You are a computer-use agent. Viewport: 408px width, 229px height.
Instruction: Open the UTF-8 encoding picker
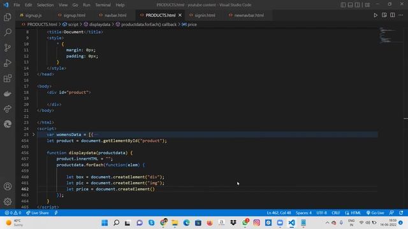point(321,213)
